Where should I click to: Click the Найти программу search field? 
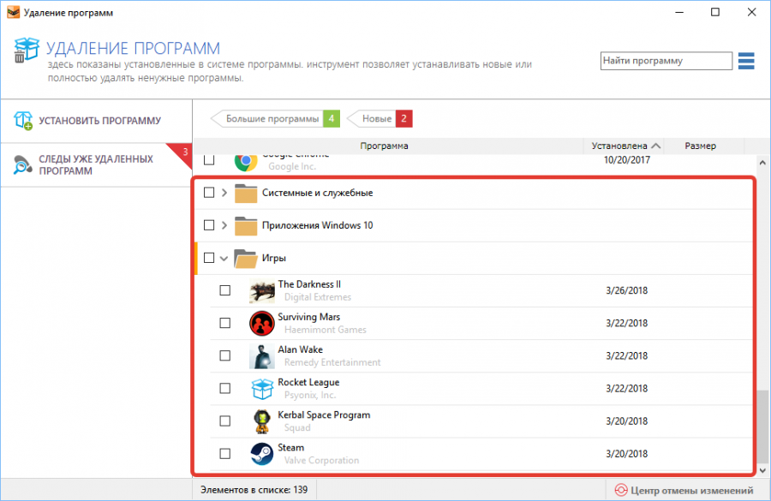coord(666,61)
